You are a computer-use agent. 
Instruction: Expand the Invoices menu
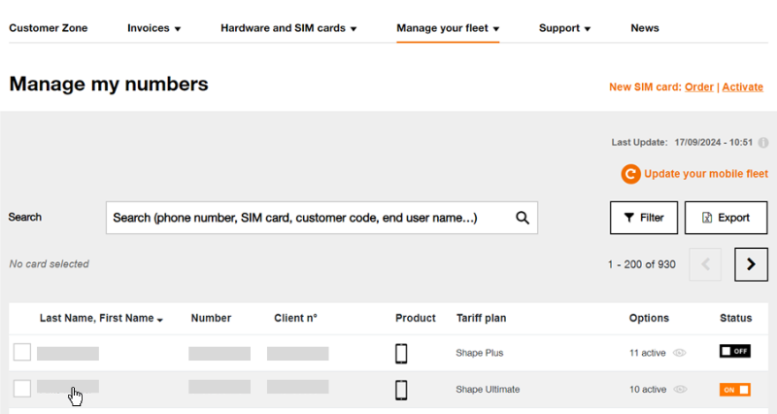154,28
